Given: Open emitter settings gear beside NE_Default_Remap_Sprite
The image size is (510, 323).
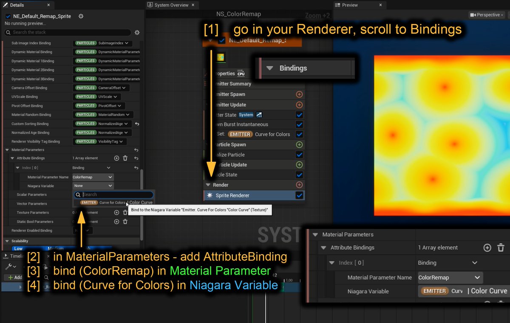Looking at the screenshot, I should (81, 16).
